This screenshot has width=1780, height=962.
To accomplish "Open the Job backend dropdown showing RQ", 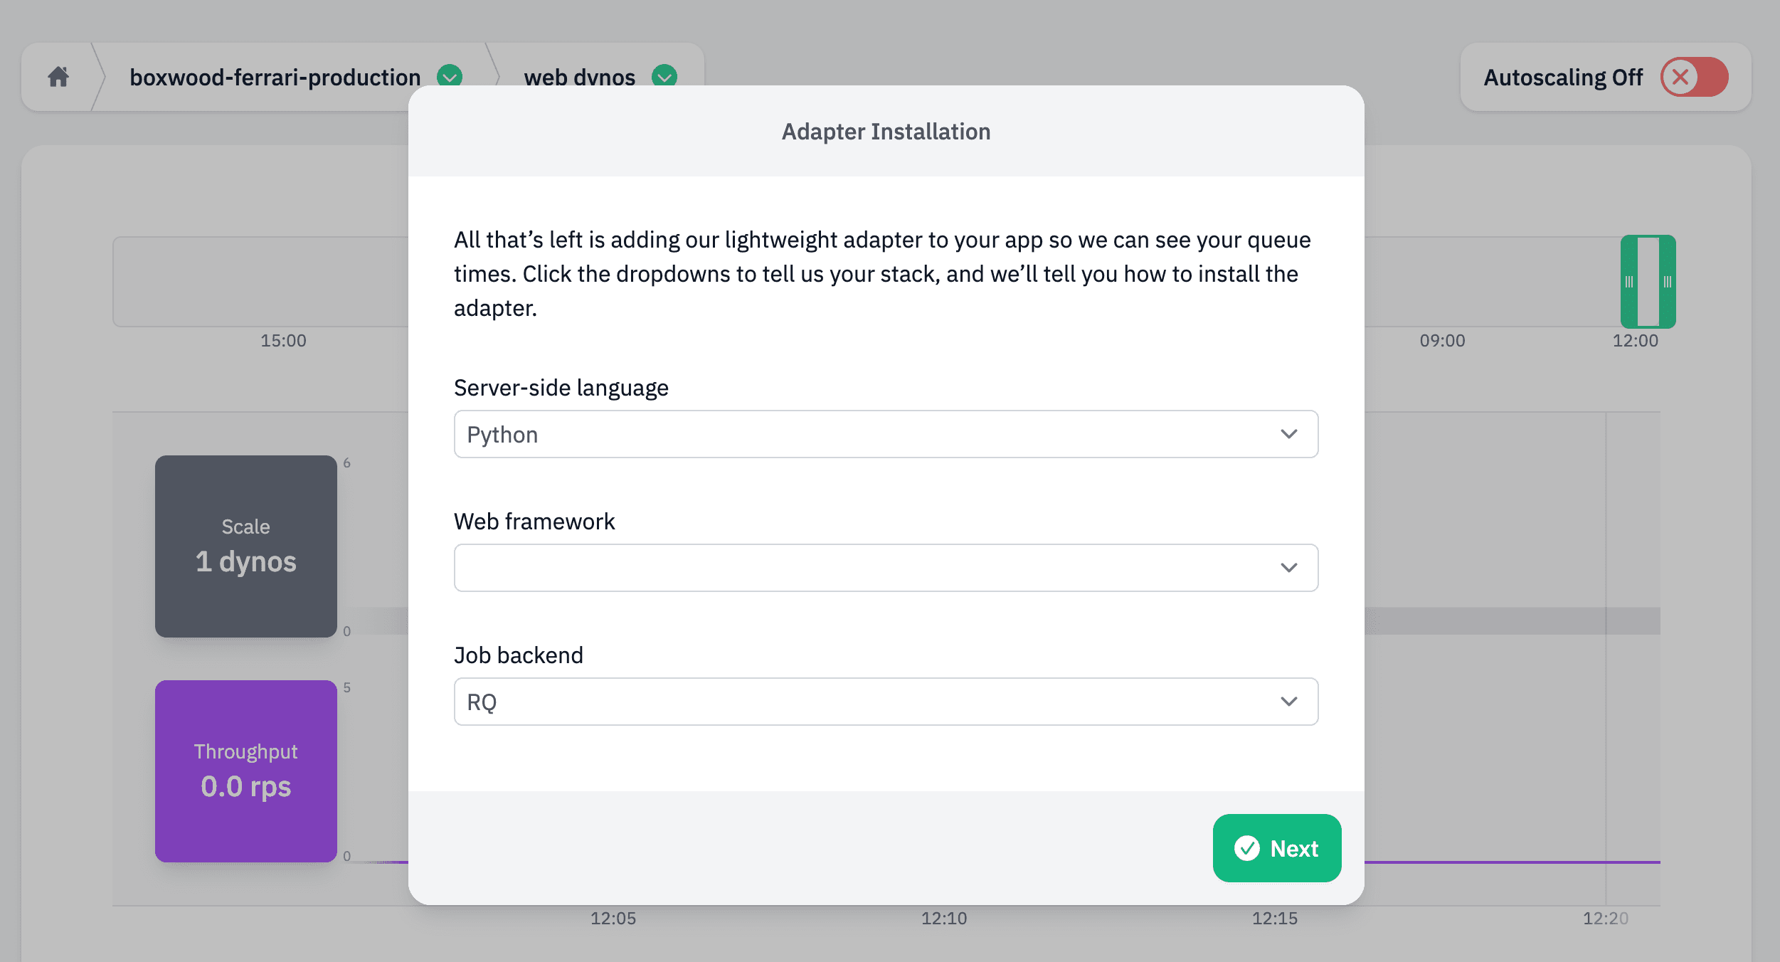I will click(x=886, y=702).
